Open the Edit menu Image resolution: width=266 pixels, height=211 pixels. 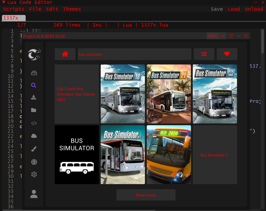point(52,9)
